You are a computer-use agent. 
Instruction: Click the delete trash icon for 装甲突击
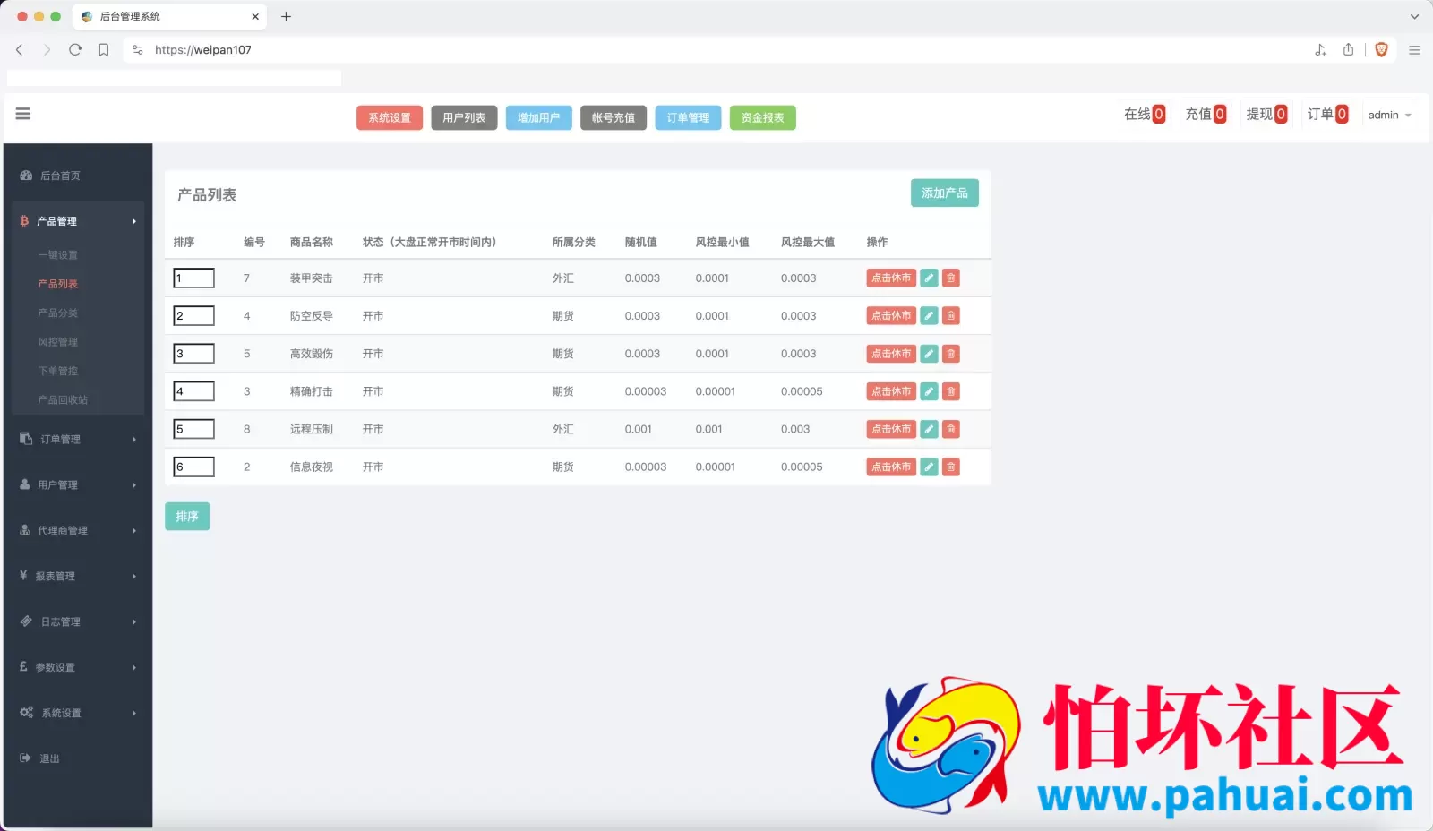(x=951, y=278)
